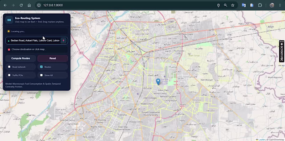
Task: Click the 'Nishat Colony' map label
Action: [160, 94]
